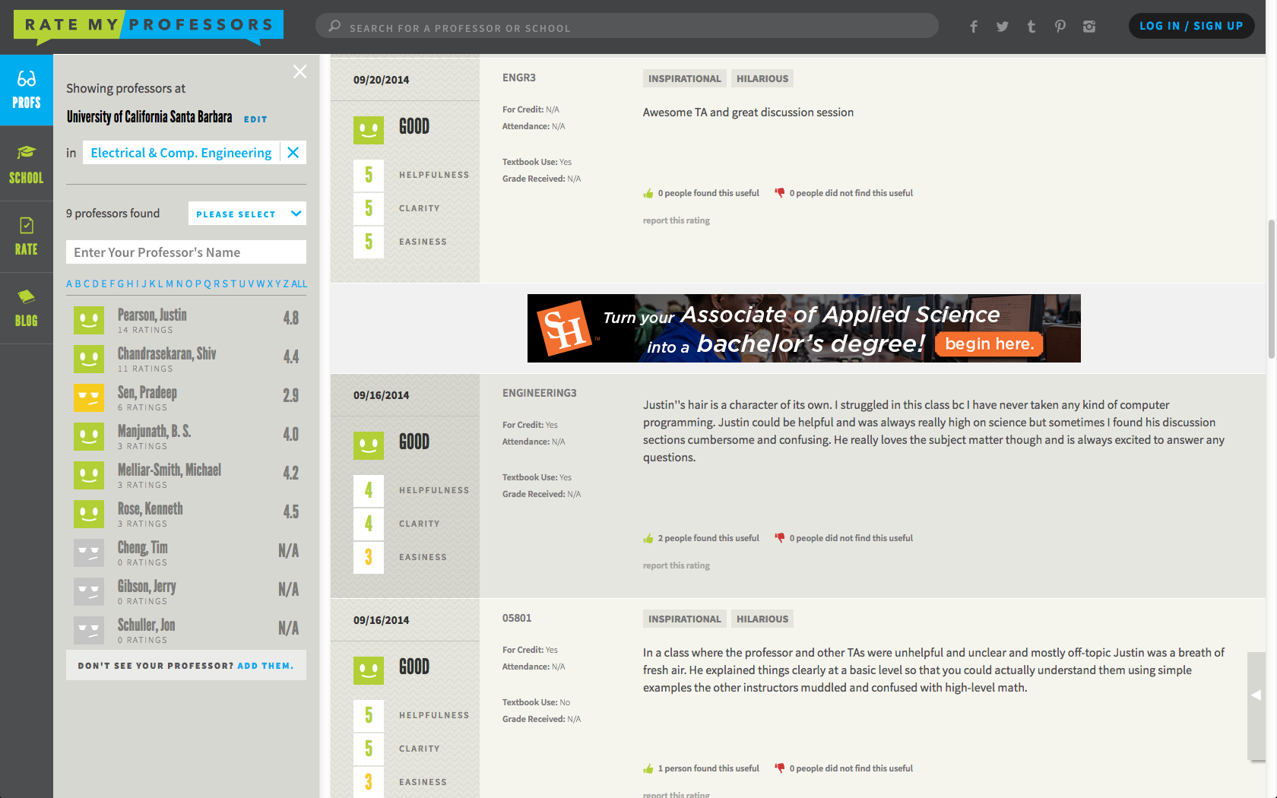
Task: Filter professors by letter A
Action: click(69, 284)
